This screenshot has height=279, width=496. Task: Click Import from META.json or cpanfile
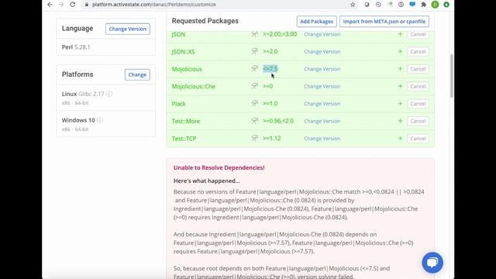(x=384, y=22)
